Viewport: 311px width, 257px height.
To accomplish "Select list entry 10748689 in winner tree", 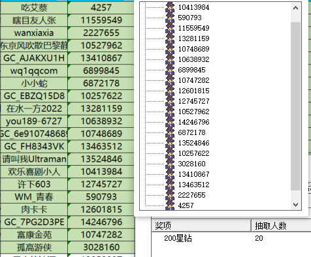I will pos(193,49).
